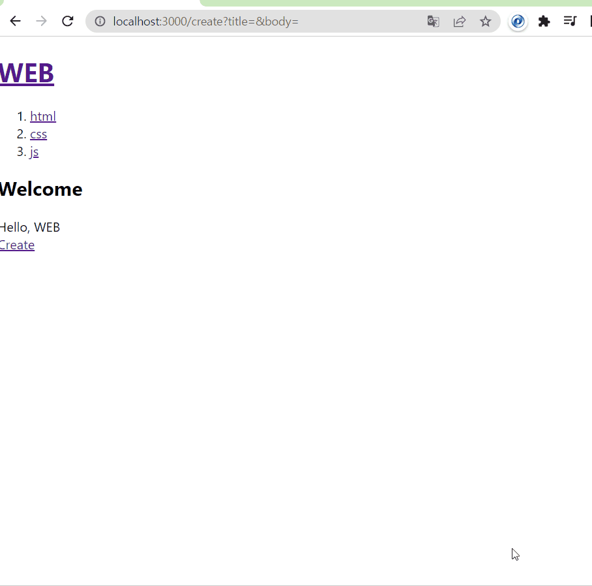Open the css list link
The width and height of the screenshot is (592, 586).
pyautogui.click(x=38, y=134)
